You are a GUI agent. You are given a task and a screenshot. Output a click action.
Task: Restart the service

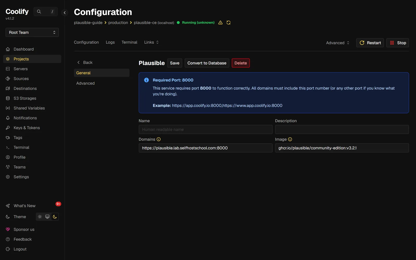(x=370, y=43)
